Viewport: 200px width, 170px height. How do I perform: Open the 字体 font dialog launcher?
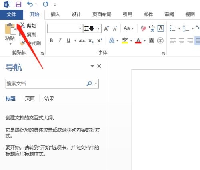coord(164,53)
